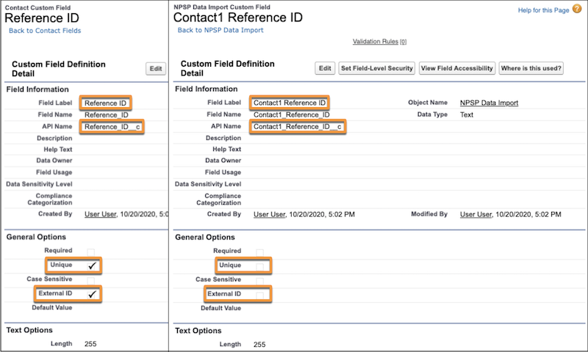Viewport: 588px width, 352px height.
Task: Open User User link in NPSP Created By
Action: tap(269, 214)
